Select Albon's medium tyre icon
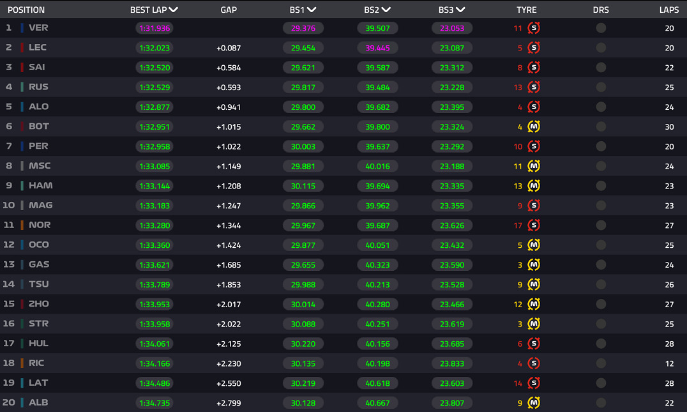Viewport: 687px width, 412px height. point(534,403)
